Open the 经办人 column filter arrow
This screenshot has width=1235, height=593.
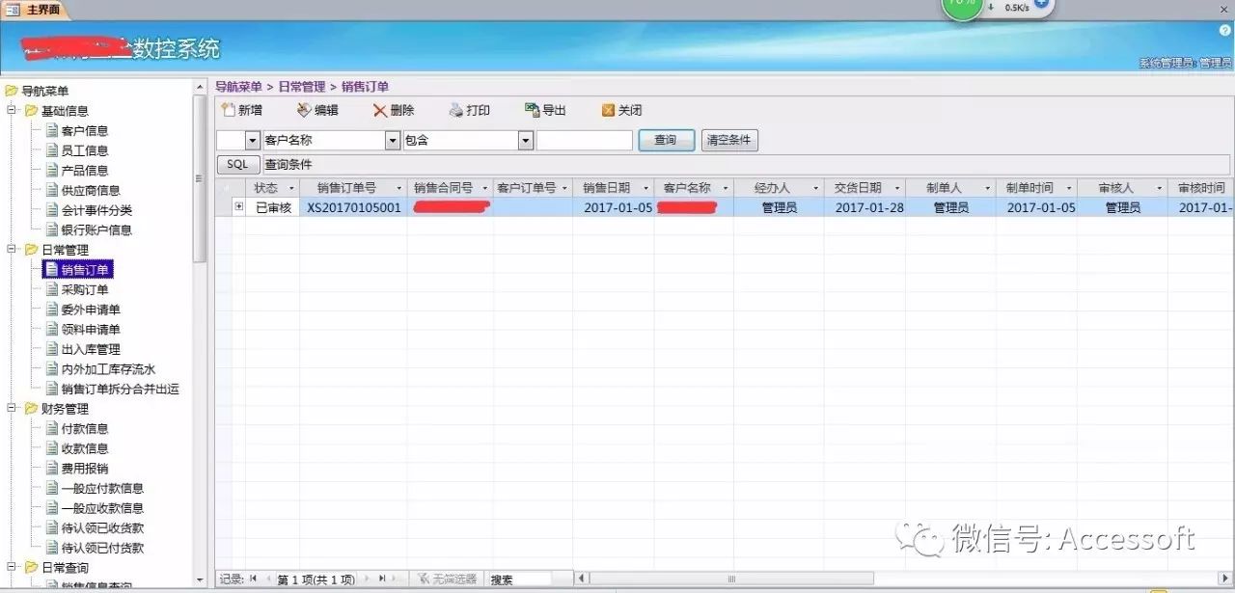[815, 188]
